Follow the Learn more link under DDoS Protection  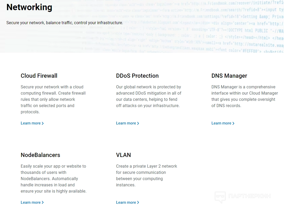(126, 123)
